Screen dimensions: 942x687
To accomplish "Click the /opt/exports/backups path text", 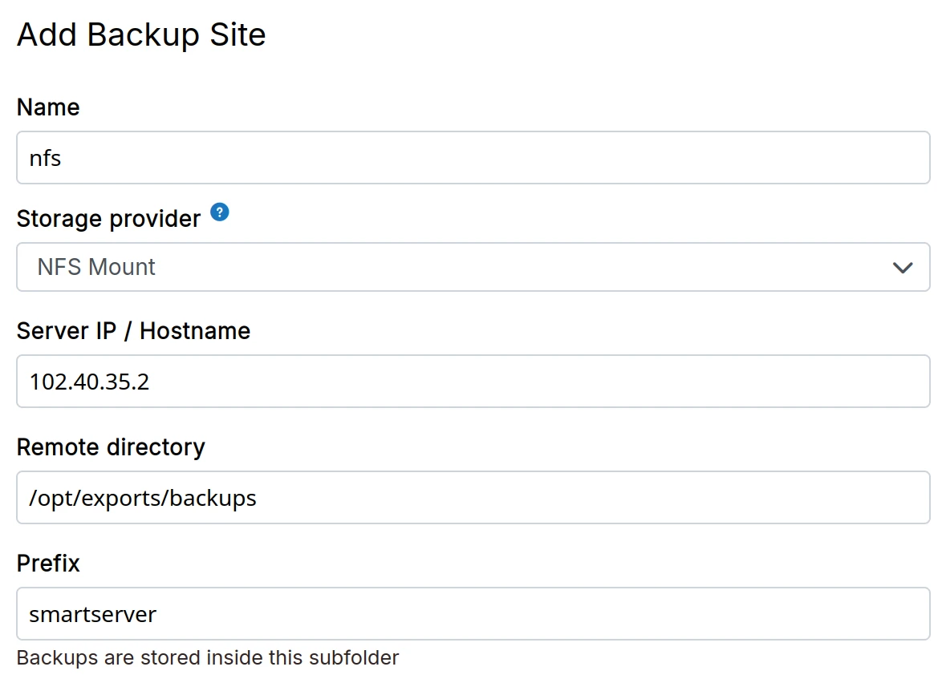I will tap(143, 499).
